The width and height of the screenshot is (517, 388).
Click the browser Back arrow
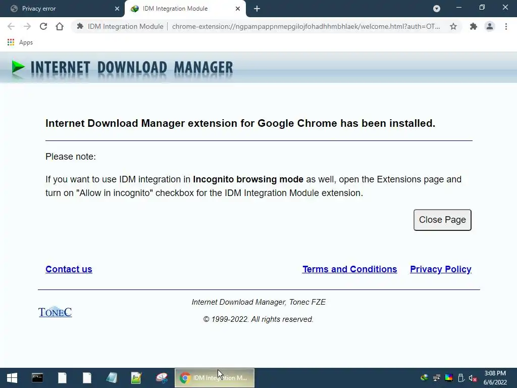(11, 26)
